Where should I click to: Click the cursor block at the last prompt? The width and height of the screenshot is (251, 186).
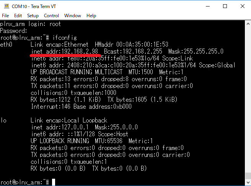[x=53, y=182]
